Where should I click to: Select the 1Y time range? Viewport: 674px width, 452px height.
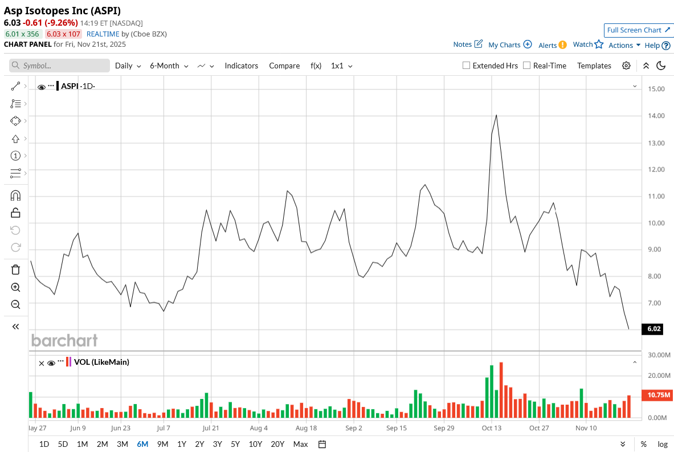pyautogui.click(x=181, y=444)
